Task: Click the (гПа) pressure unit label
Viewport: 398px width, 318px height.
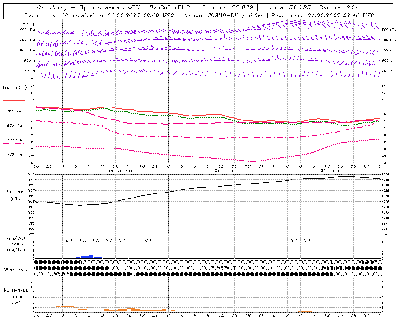Action: click(x=16, y=199)
